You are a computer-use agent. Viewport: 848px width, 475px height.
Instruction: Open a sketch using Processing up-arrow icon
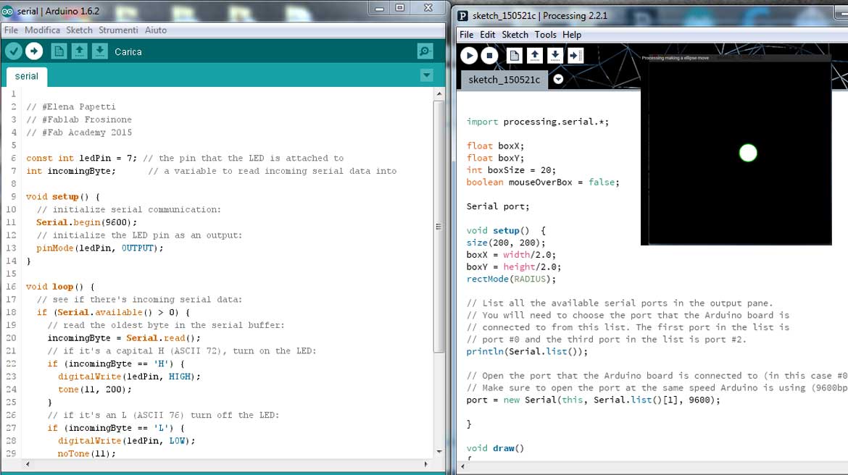pyautogui.click(x=535, y=55)
